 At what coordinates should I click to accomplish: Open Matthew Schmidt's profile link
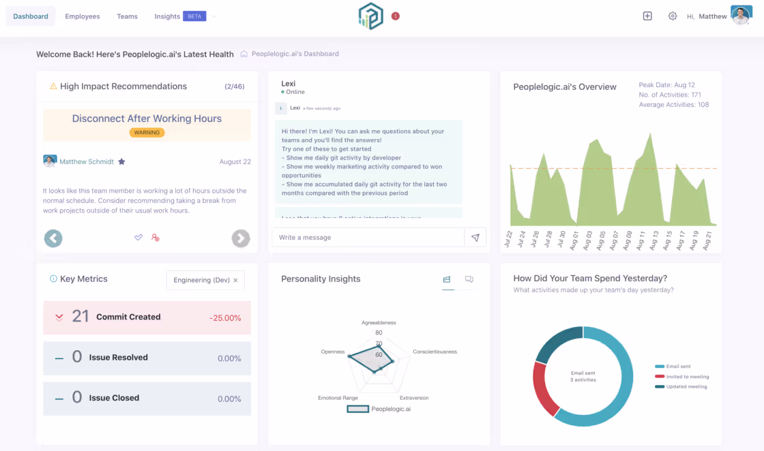pyautogui.click(x=87, y=161)
